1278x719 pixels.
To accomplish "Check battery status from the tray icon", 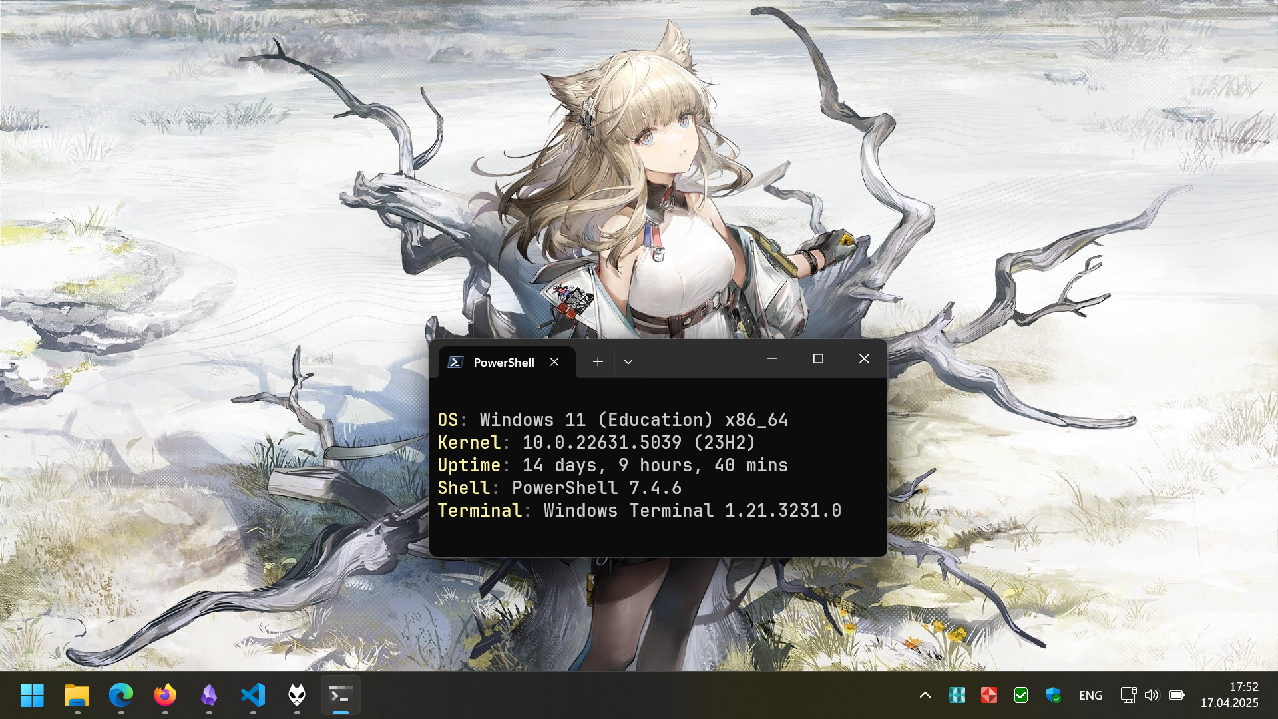I will [x=1177, y=695].
